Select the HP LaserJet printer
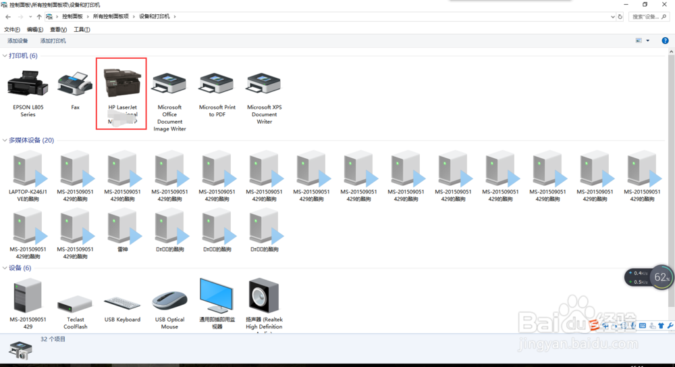The image size is (675, 367). point(122,95)
